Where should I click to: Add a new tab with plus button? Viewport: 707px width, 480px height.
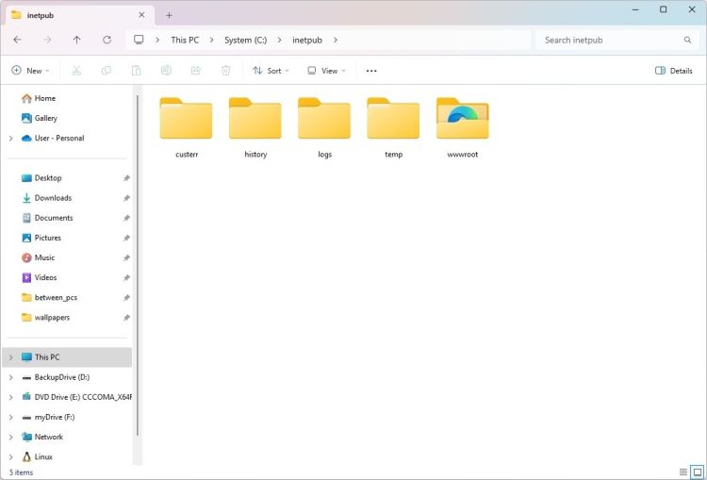pos(169,15)
